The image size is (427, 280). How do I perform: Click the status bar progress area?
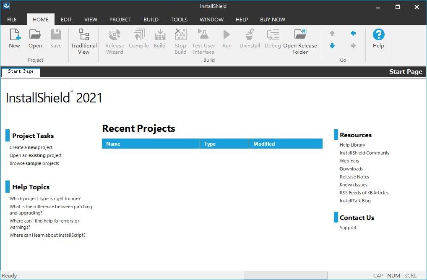coord(285,276)
